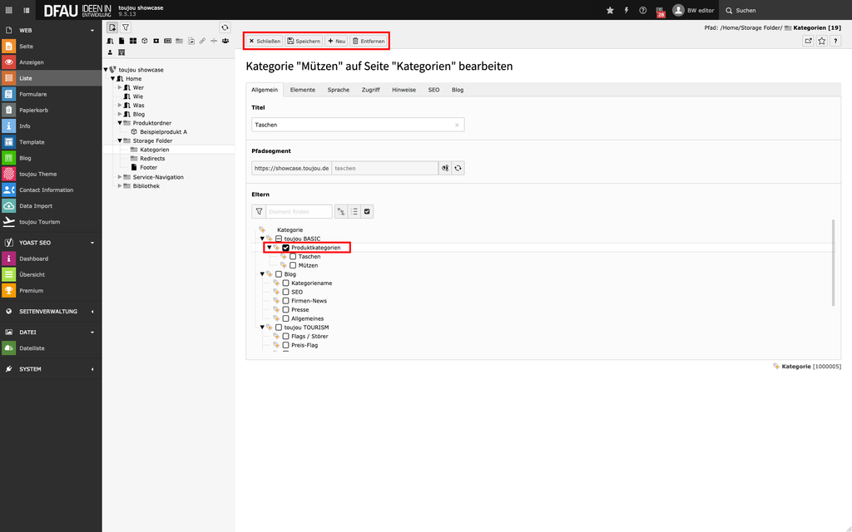Image resolution: width=852 pixels, height=532 pixels.
Task: Click the Eltern category tree scrollbar
Action: pyautogui.click(x=833, y=262)
